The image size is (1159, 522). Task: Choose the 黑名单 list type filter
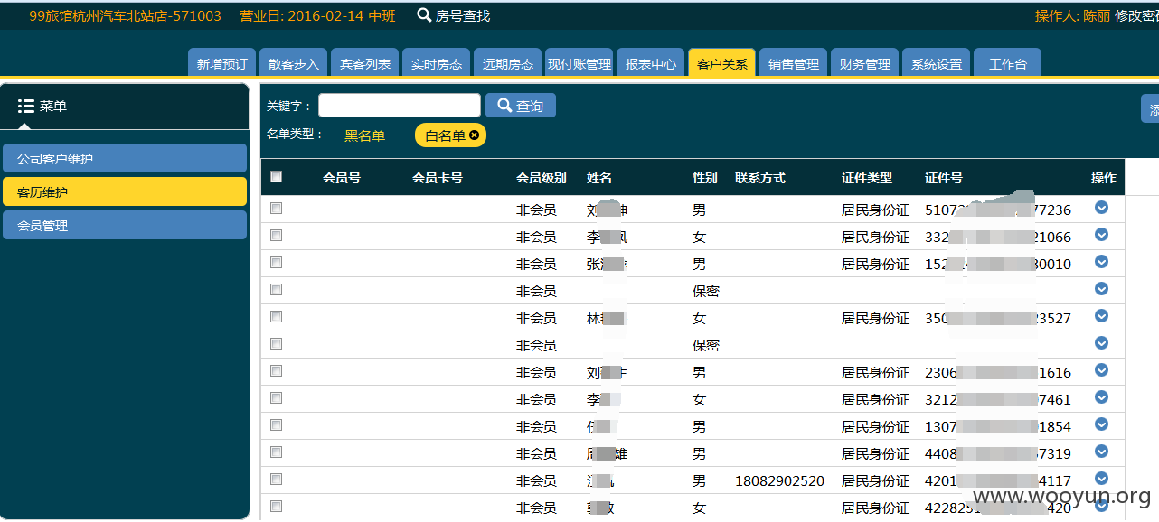[364, 135]
